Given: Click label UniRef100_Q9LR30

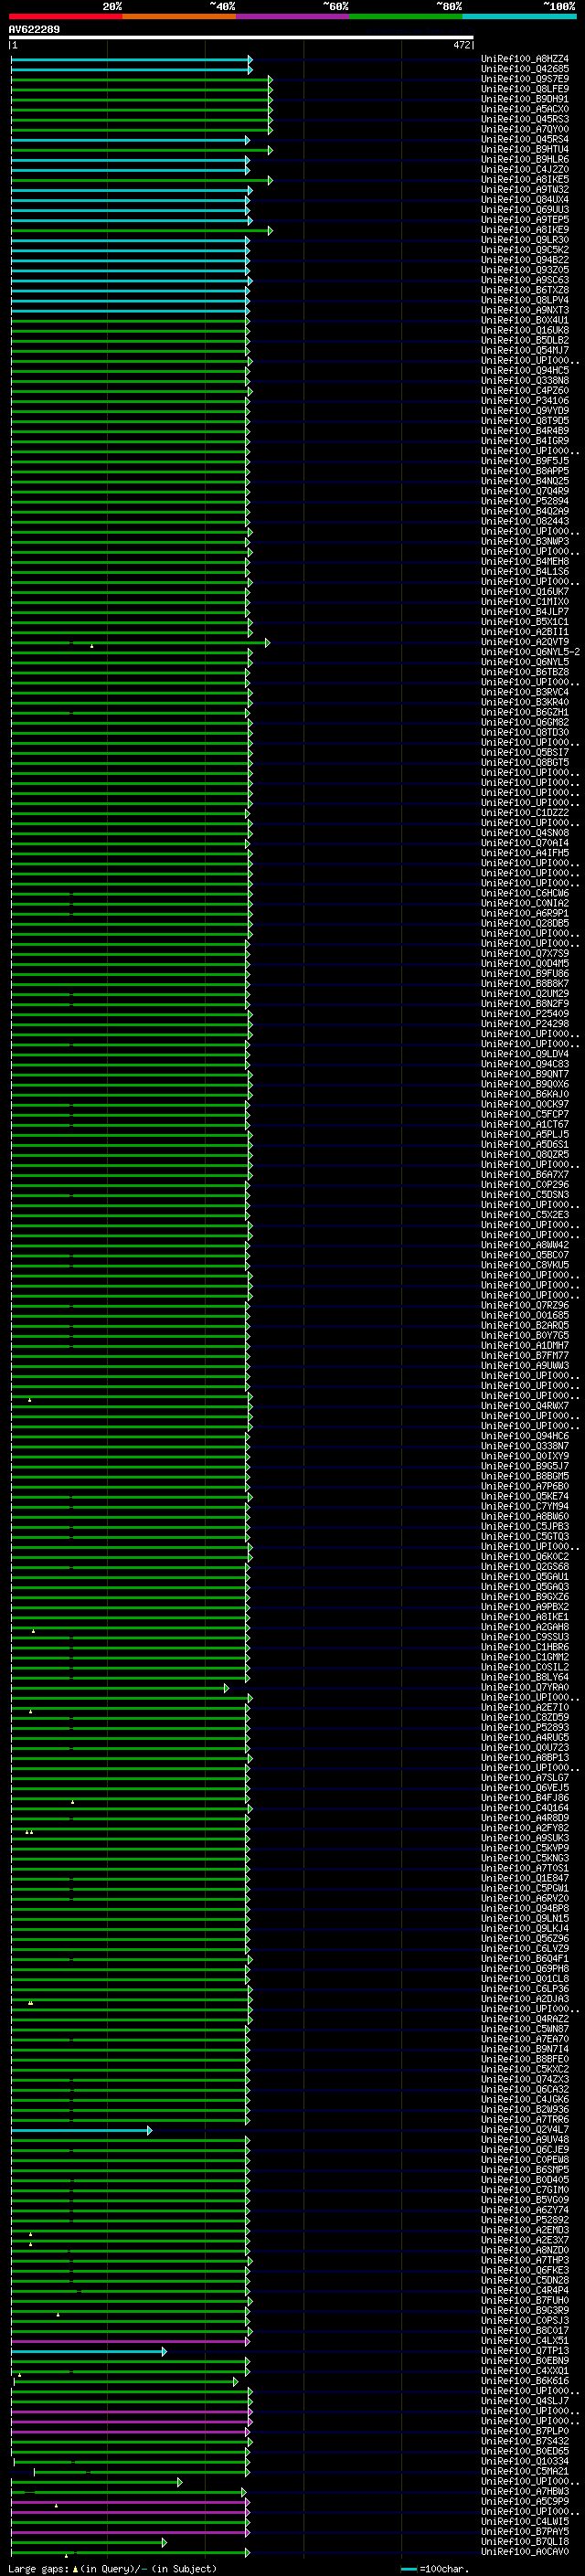Looking at the screenshot, I should coord(525,240).
